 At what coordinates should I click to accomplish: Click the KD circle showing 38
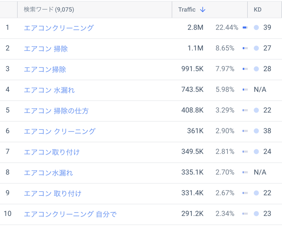click(x=257, y=131)
